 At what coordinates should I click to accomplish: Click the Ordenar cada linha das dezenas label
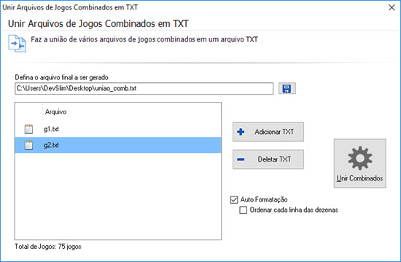click(x=294, y=210)
